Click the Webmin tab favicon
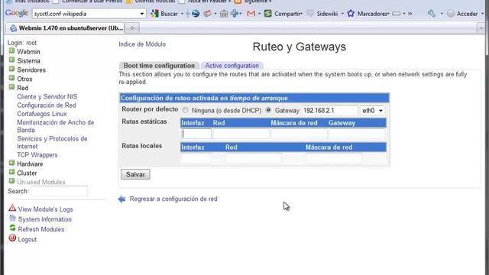 point(13,28)
